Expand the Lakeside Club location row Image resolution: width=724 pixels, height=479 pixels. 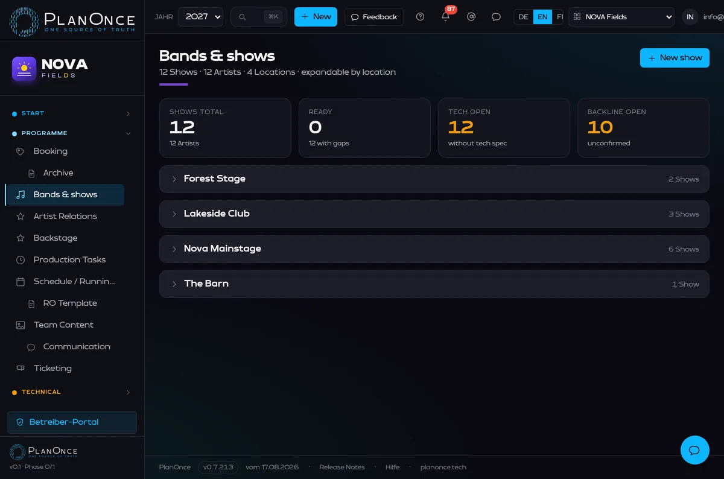pos(434,214)
